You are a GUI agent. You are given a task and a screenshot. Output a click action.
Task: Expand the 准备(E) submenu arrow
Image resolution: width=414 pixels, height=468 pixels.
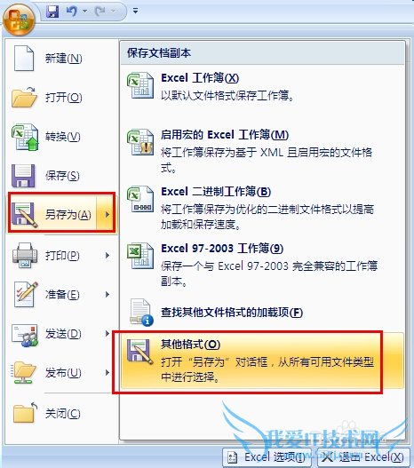pos(107,294)
